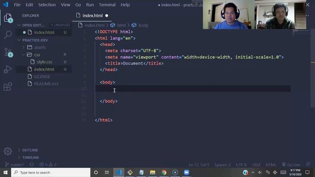This screenshot has width=315, height=177.
Task: Click the feedback icon in status bar
Action: pos(308,165)
